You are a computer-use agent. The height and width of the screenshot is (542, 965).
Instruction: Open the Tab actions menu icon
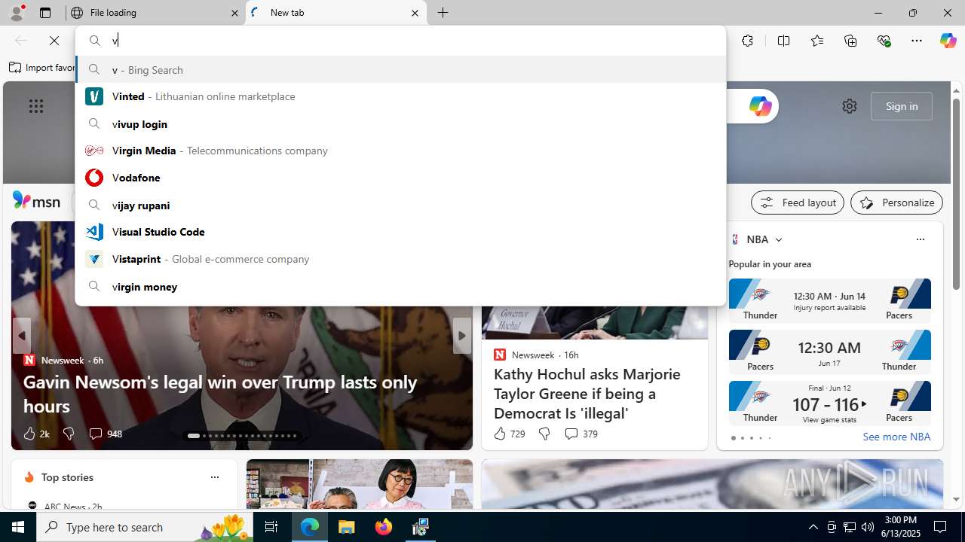point(45,13)
